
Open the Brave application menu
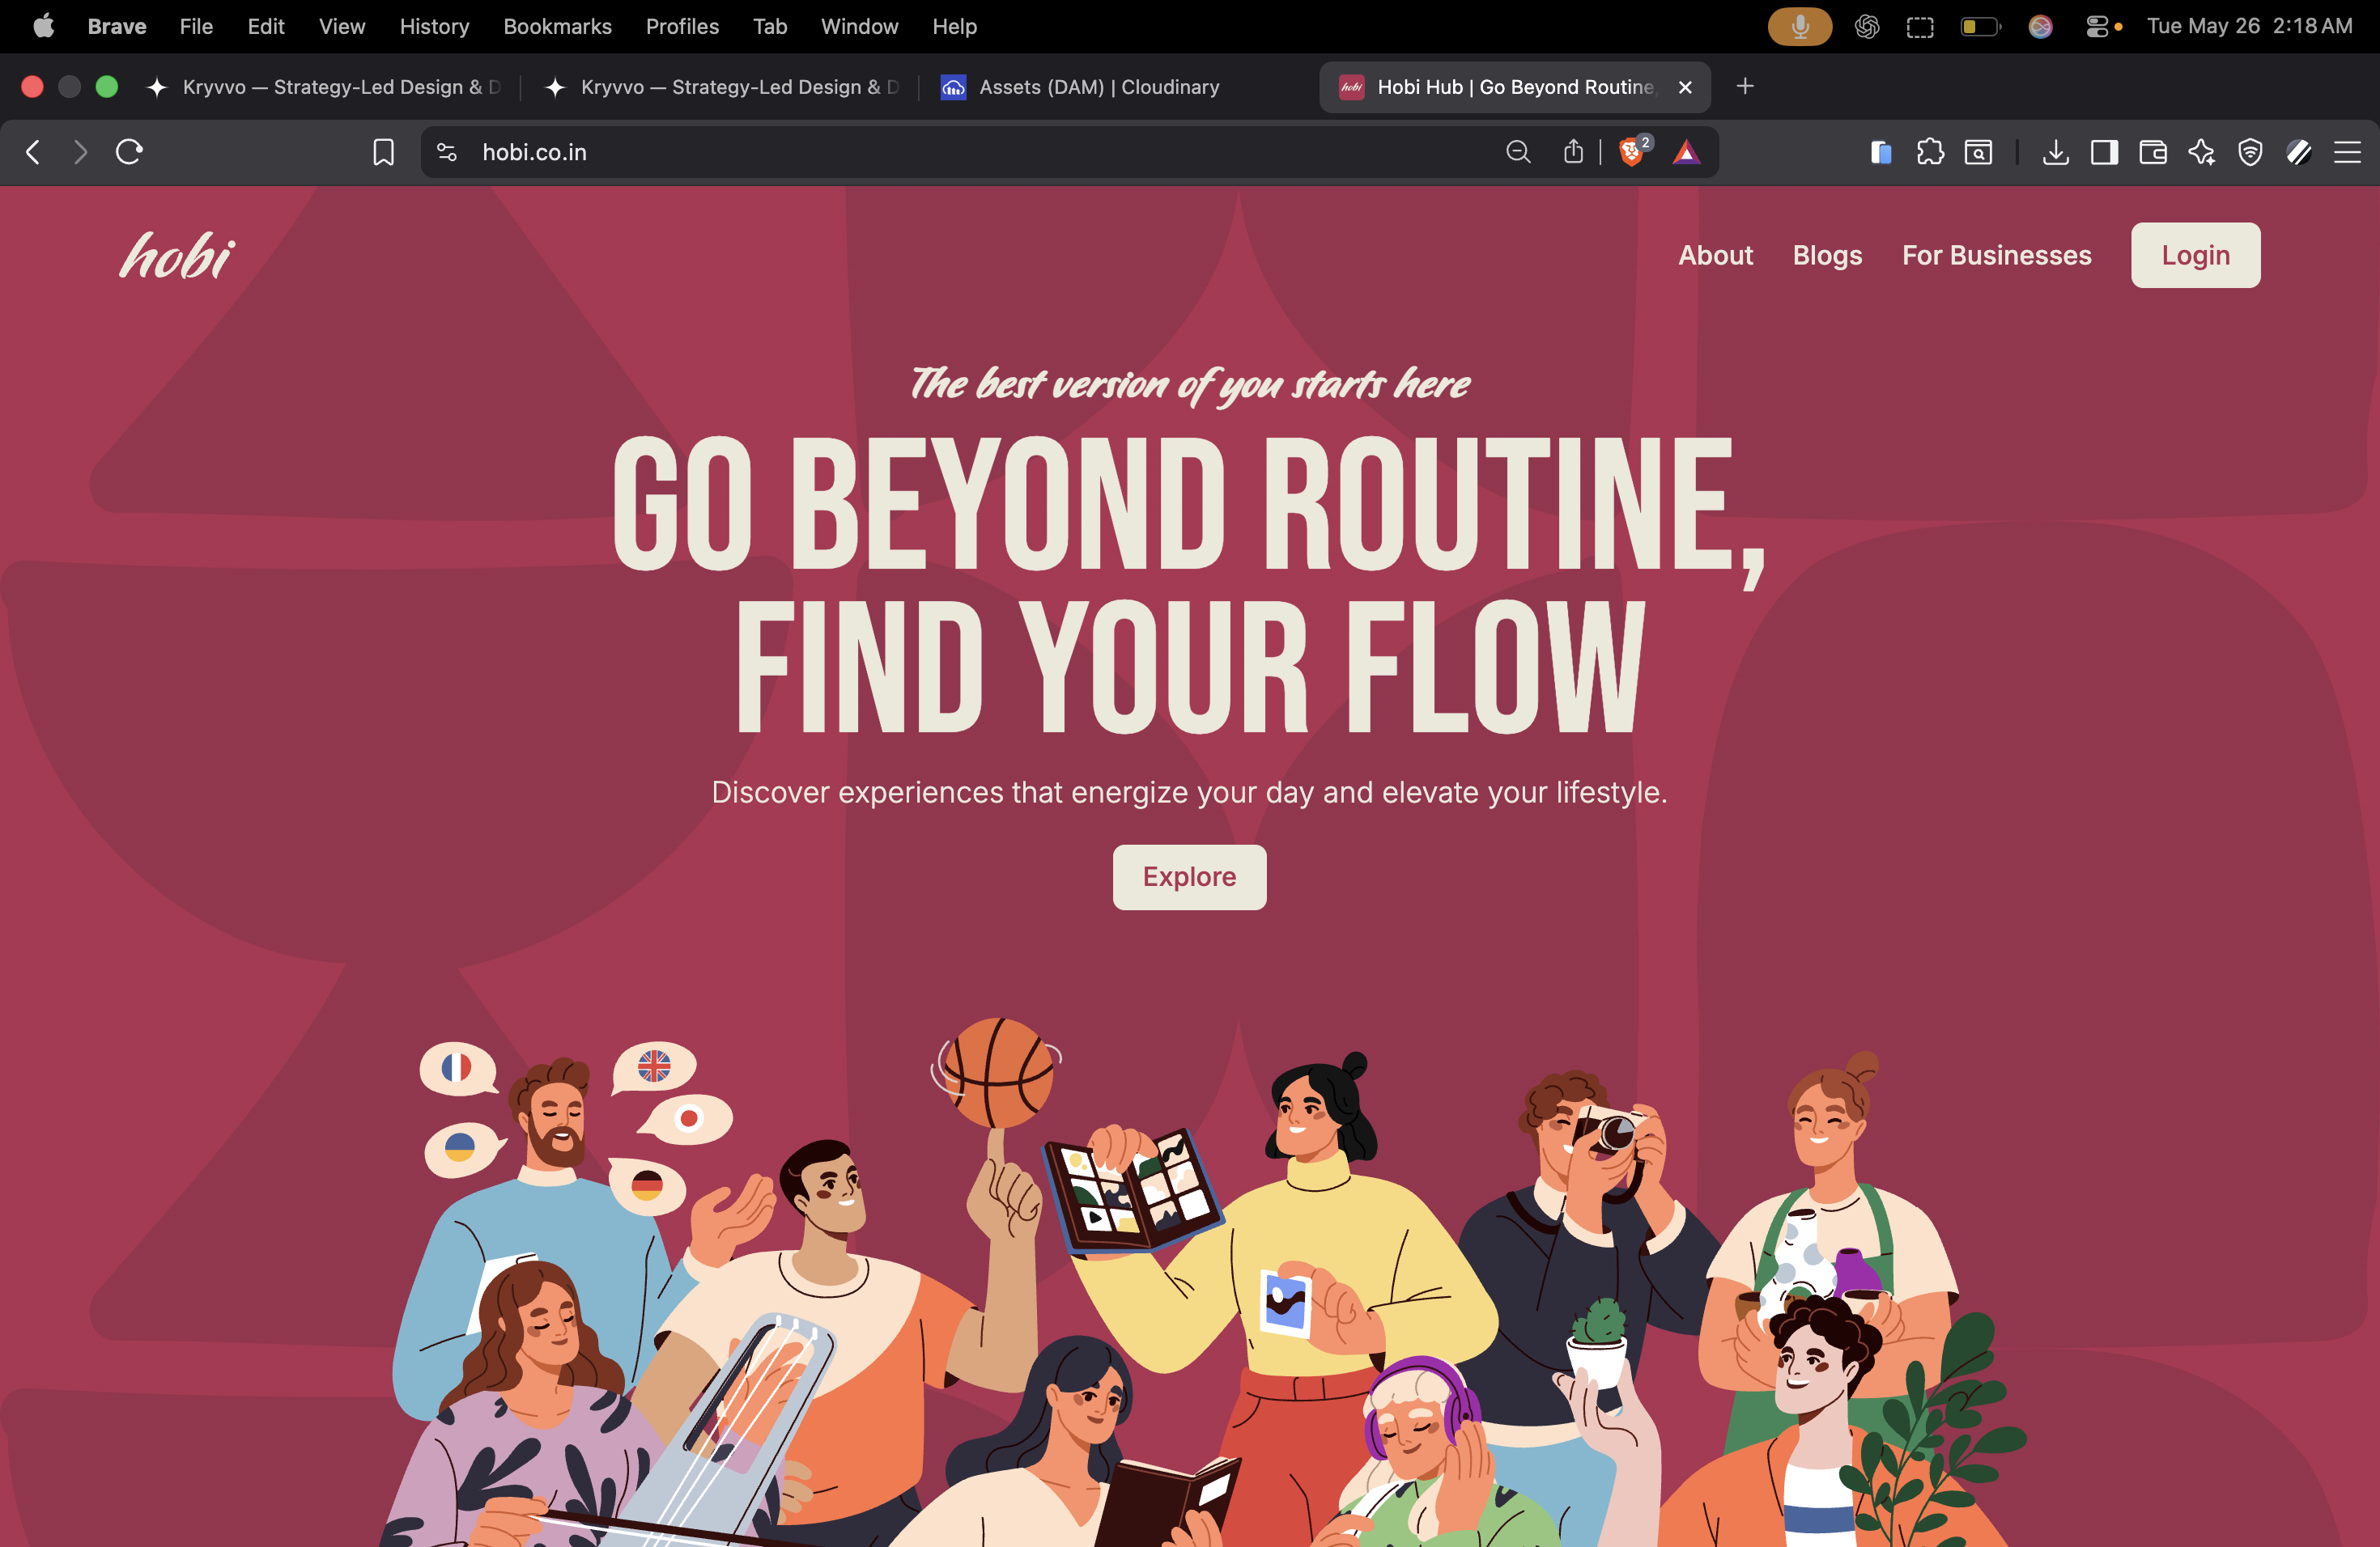click(117, 26)
